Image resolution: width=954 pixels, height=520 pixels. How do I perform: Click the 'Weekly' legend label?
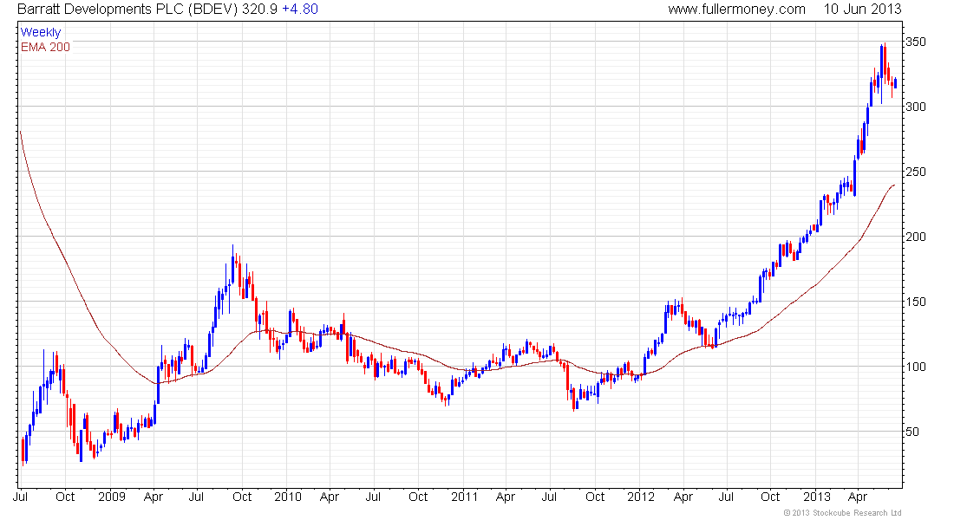tap(41, 32)
